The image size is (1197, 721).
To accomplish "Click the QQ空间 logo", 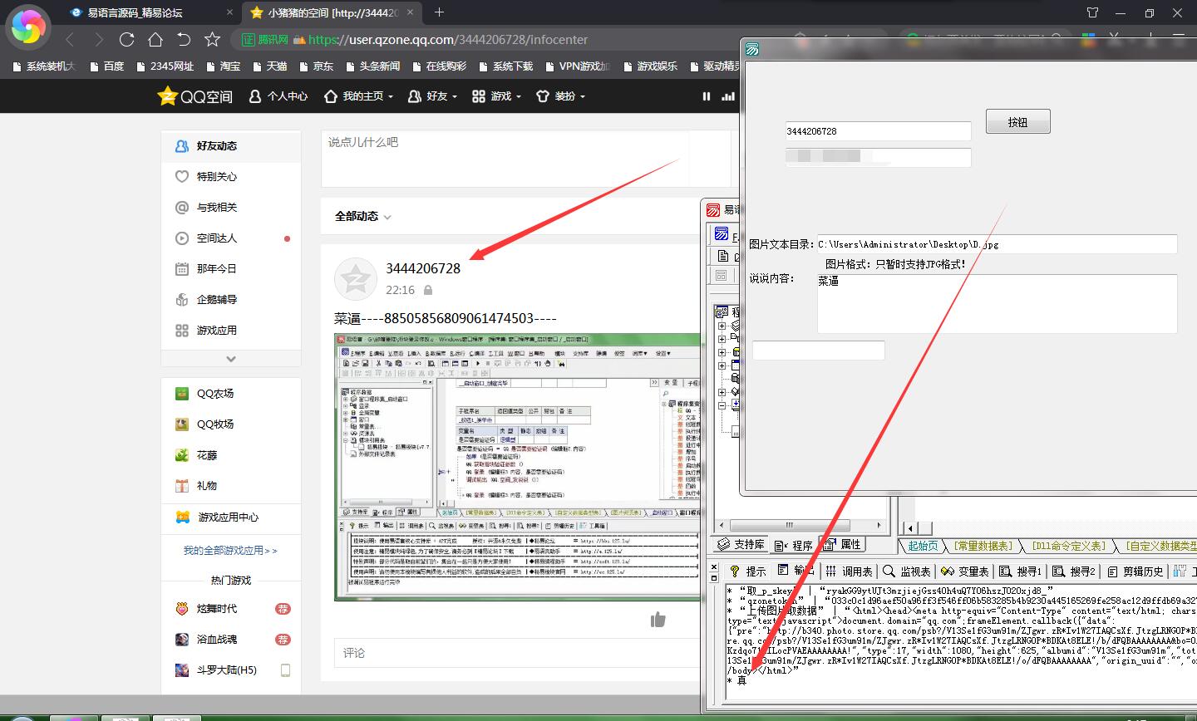I will [195, 96].
